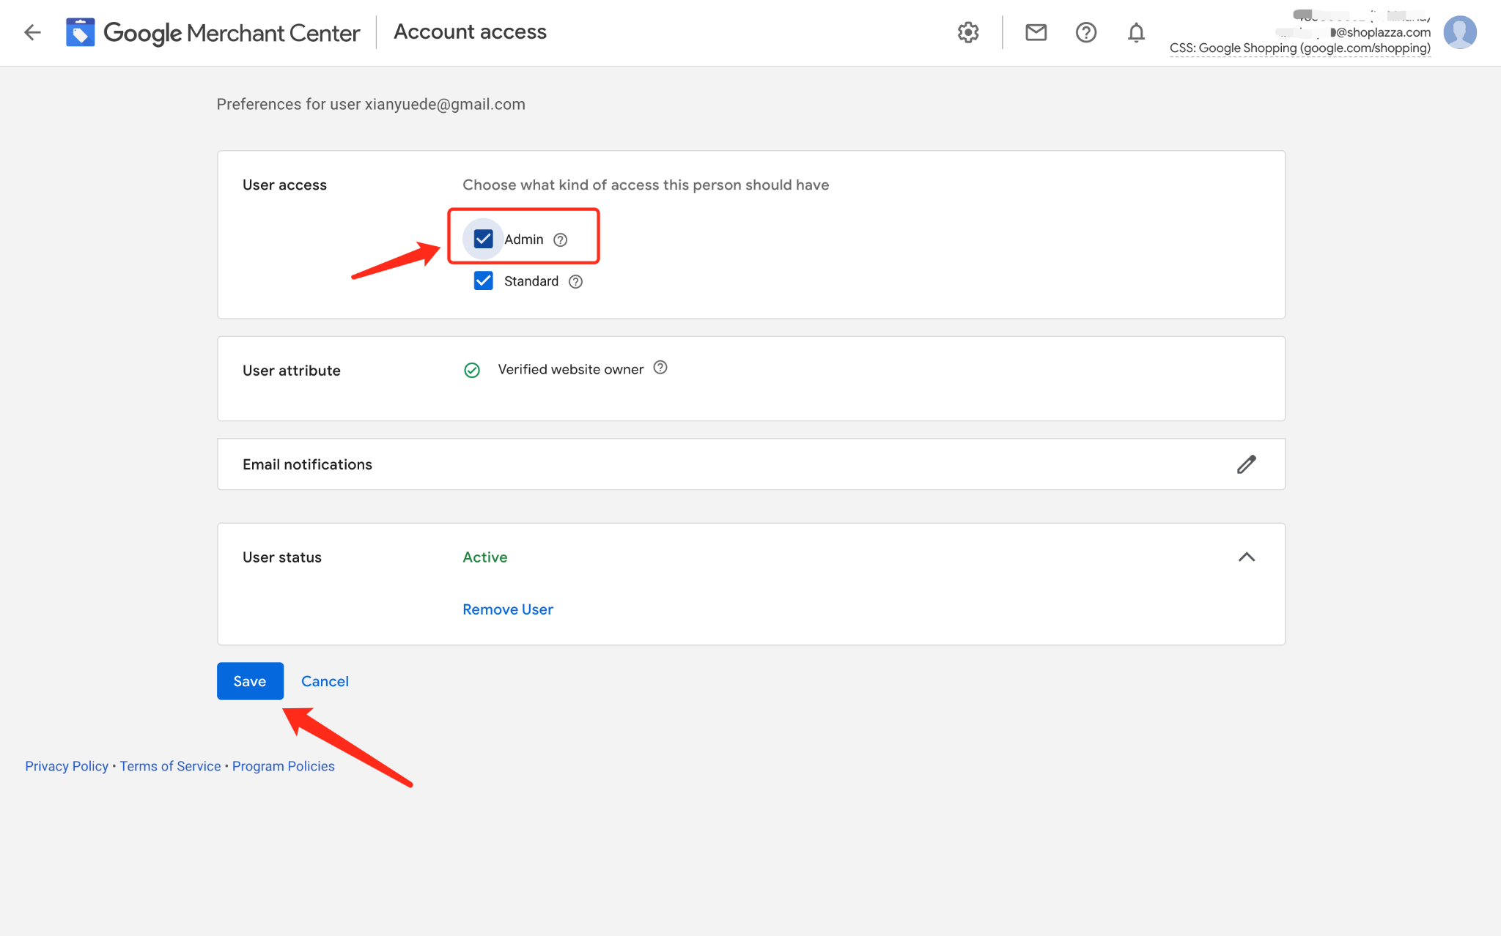Image resolution: width=1501 pixels, height=936 pixels.
Task: Edit email notifications with pencil icon
Action: (x=1247, y=464)
